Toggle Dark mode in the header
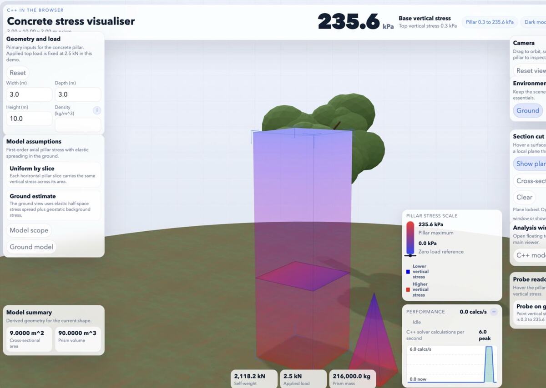This screenshot has height=388, width=546. pyautogui.click(x=535, y=22)
